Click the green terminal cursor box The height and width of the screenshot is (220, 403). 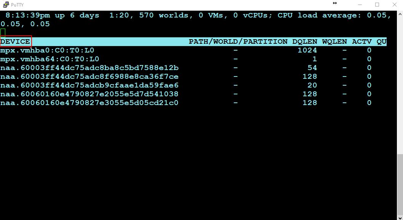click(x=3, y=32)
